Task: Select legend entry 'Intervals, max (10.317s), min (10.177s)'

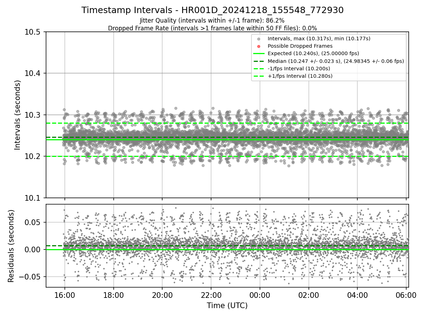Action: click(319, 38)
